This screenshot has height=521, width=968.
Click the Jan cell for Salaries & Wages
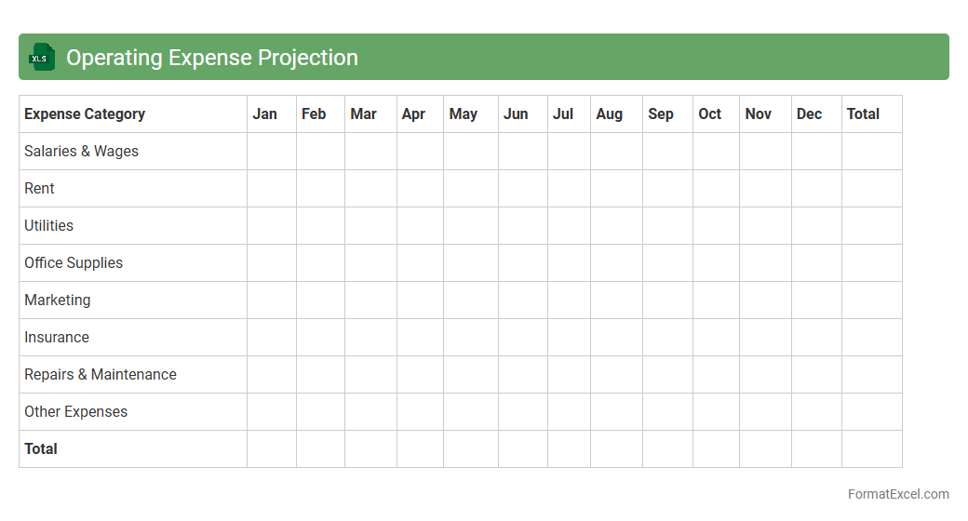(272, 152)
